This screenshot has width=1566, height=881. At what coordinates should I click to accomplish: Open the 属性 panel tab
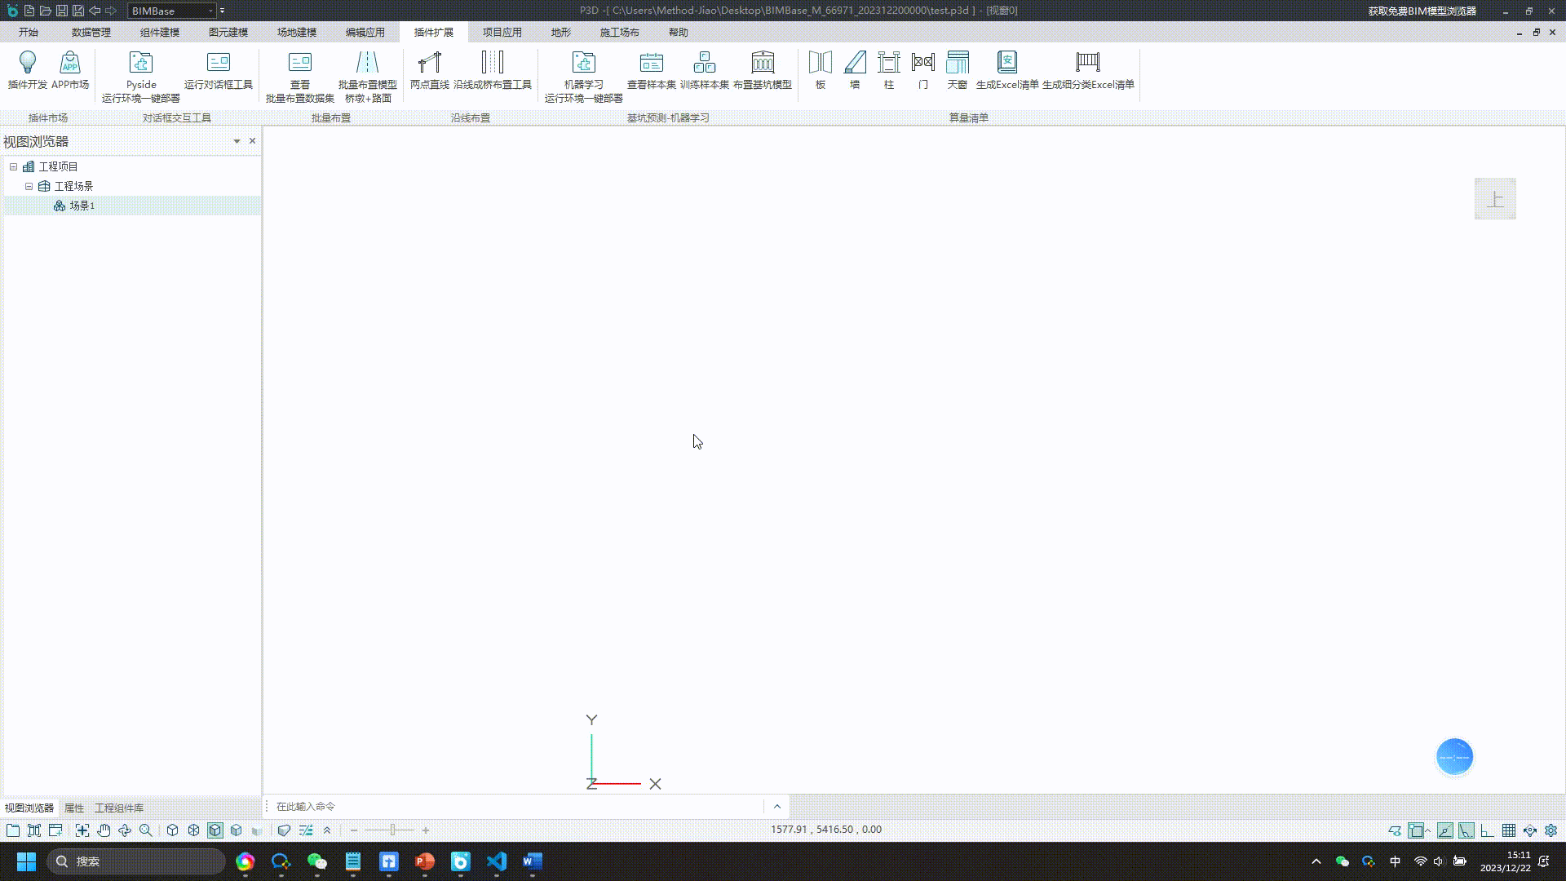click(x=74, y=808)
